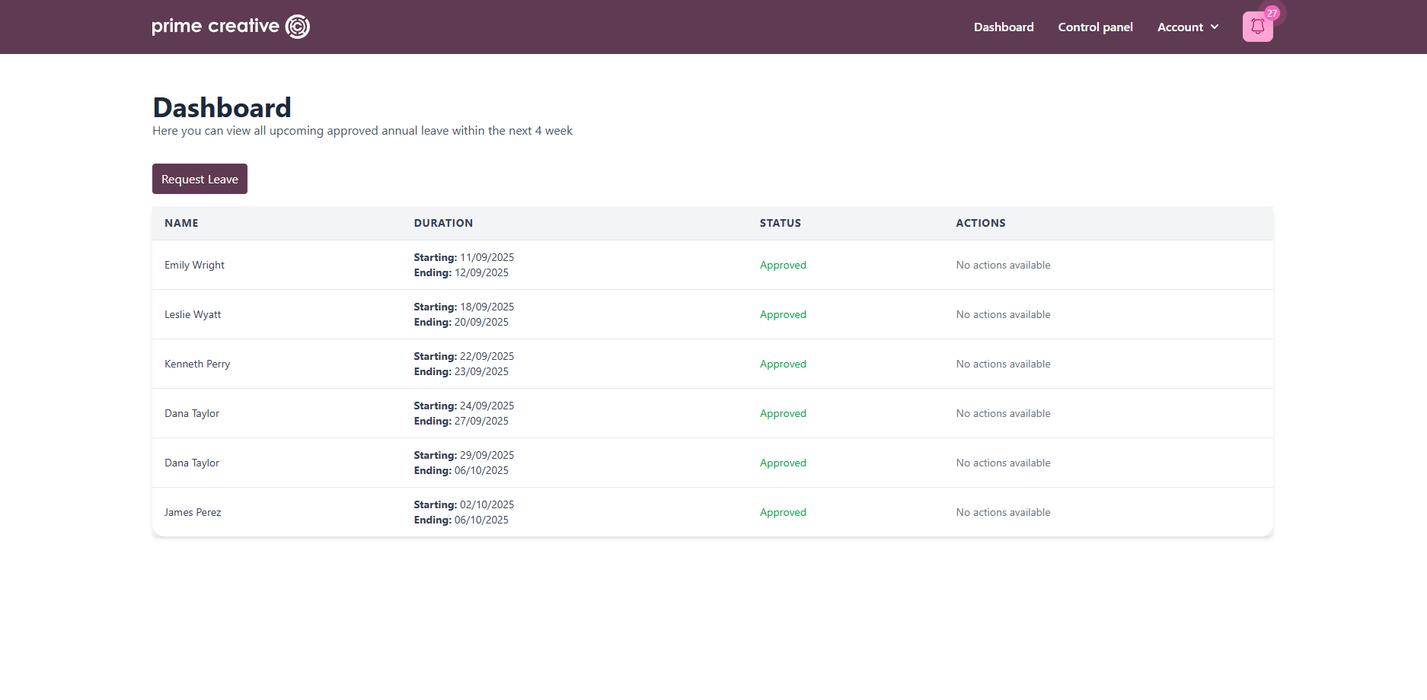
Task: Click James Perez in the table
Action: (193, 512)
